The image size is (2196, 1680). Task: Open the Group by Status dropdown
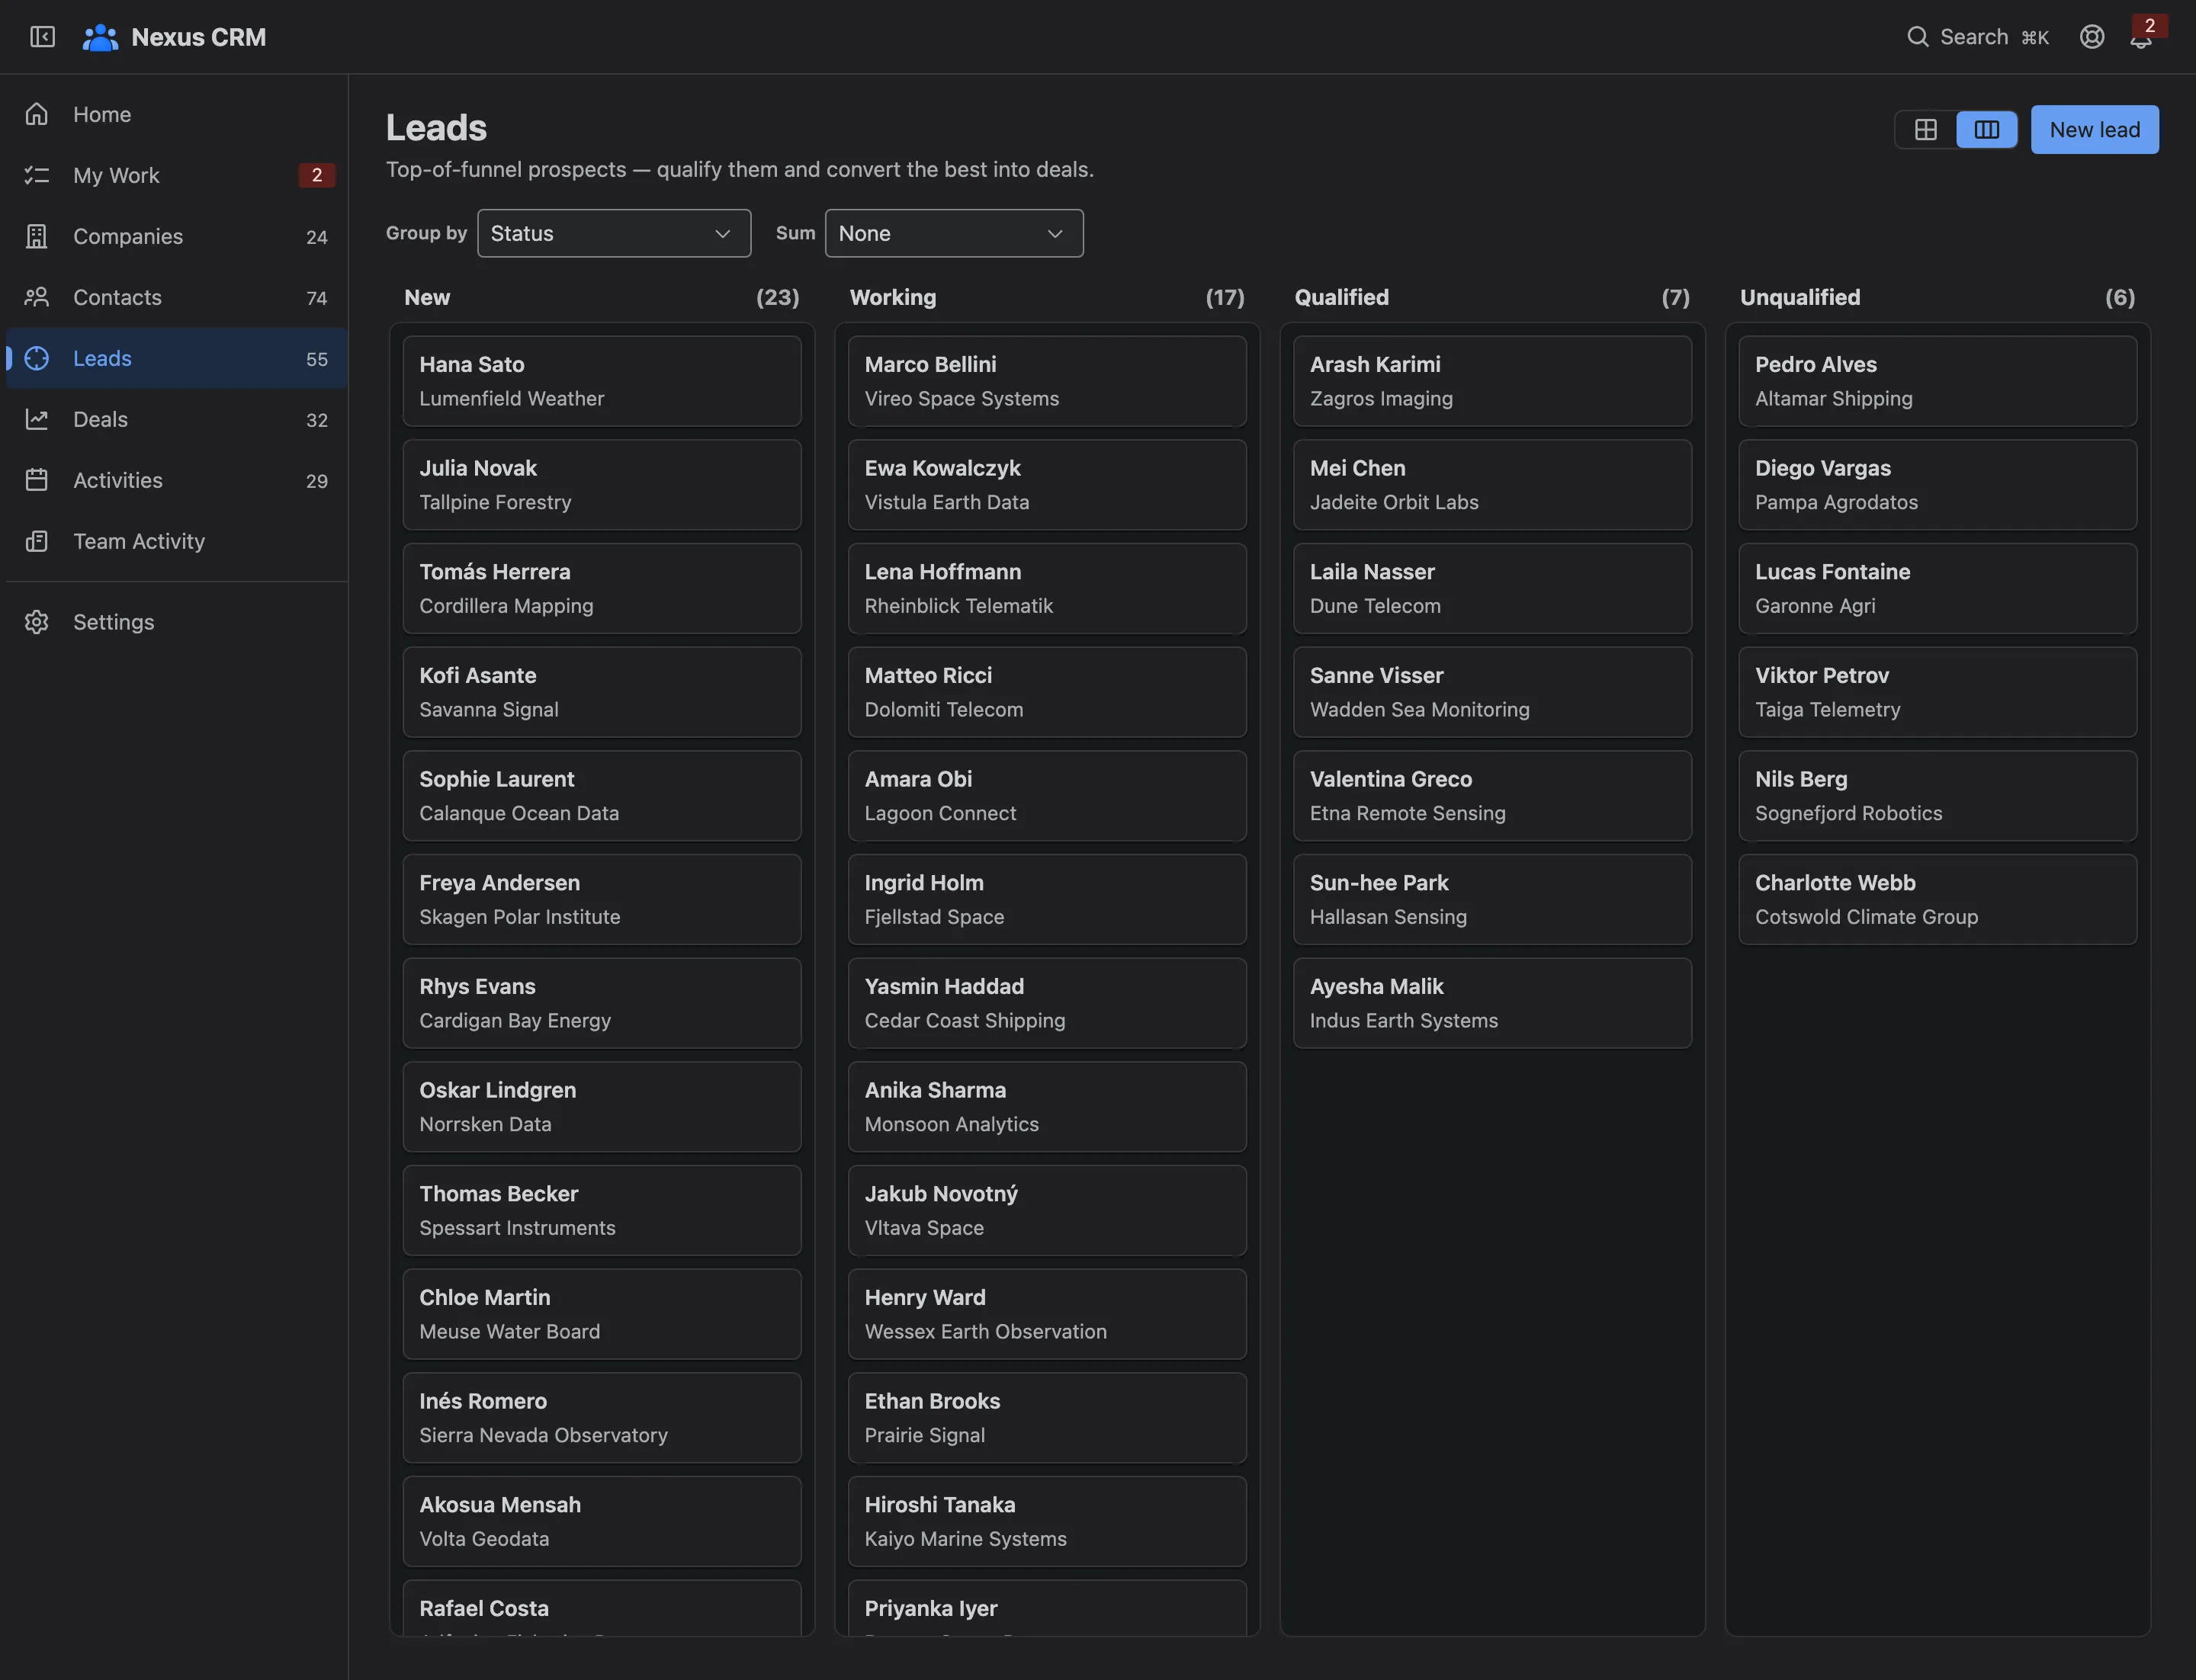(x=615, y=233)
